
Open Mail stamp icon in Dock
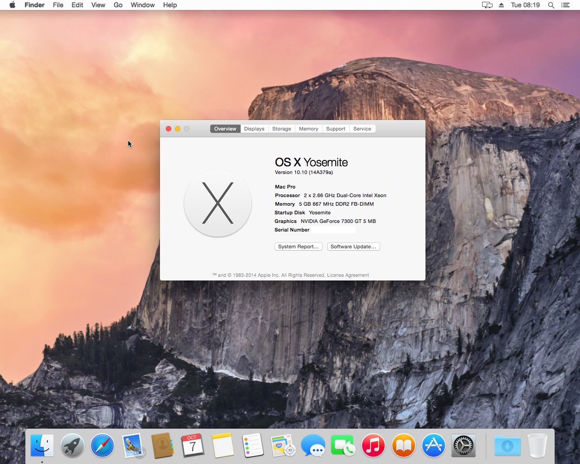tap(132, 445)
